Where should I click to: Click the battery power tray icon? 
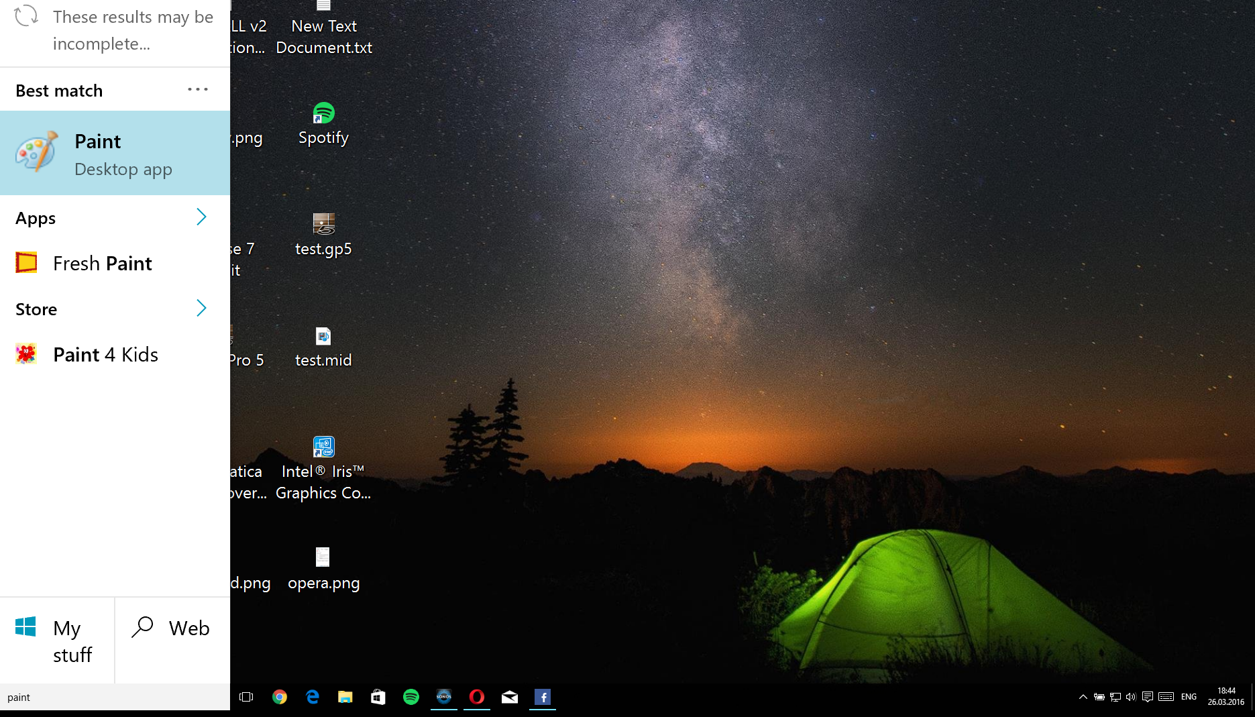tap(1099, 697)
